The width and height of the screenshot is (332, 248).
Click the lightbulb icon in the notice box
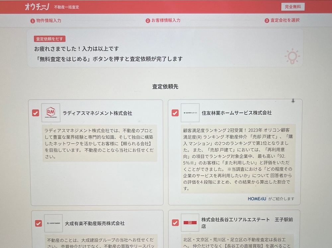pyautogui.click(x=292, y=56)
